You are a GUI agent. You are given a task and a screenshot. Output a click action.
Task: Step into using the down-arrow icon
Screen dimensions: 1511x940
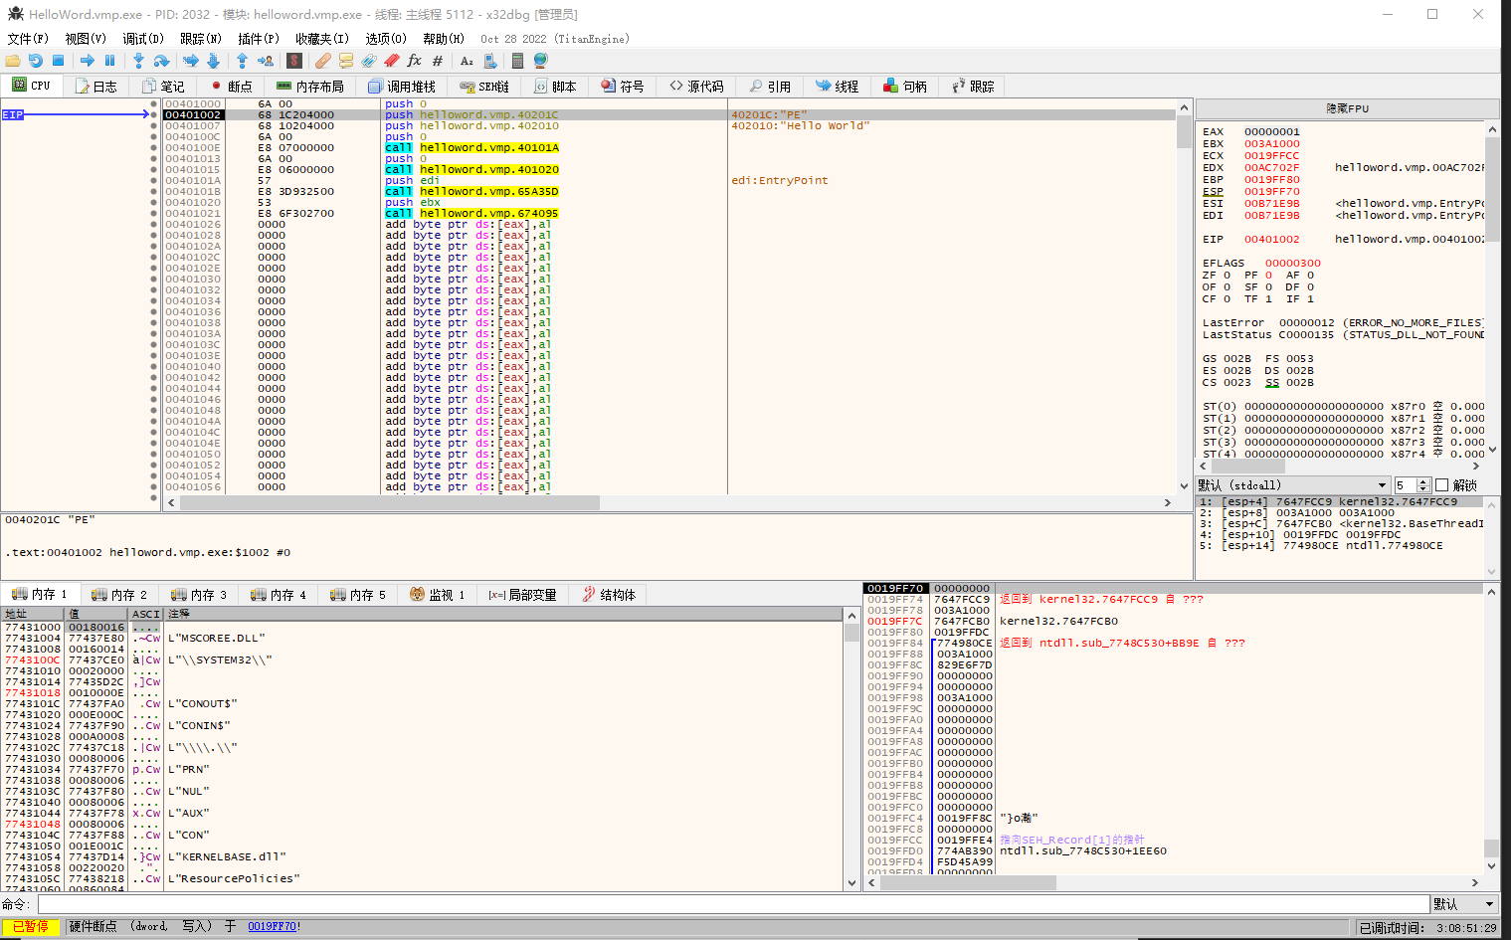click(138, 61)
